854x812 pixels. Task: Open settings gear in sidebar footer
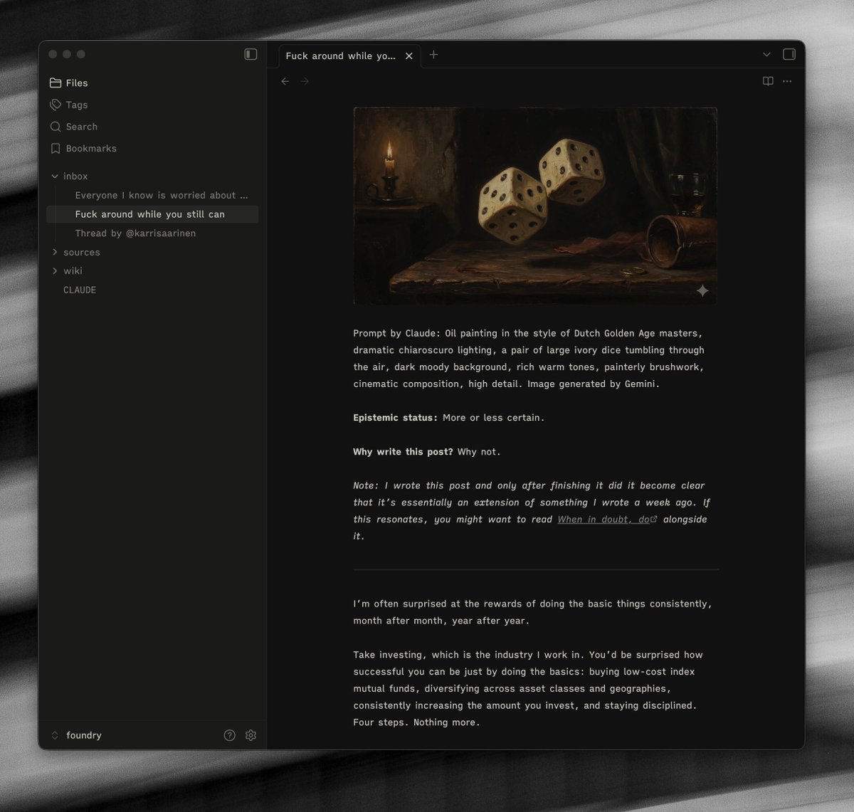pos(251,736)
